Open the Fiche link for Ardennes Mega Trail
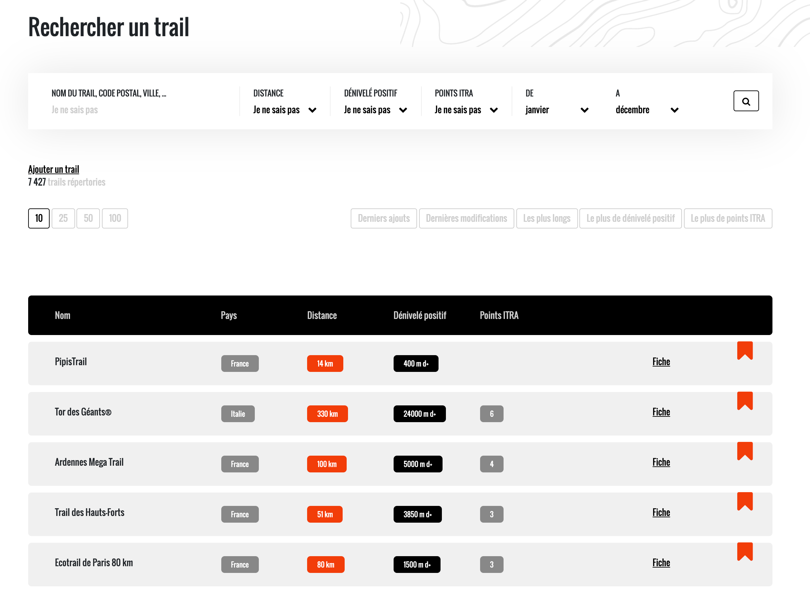810x590 pixels. pos(661,462)
